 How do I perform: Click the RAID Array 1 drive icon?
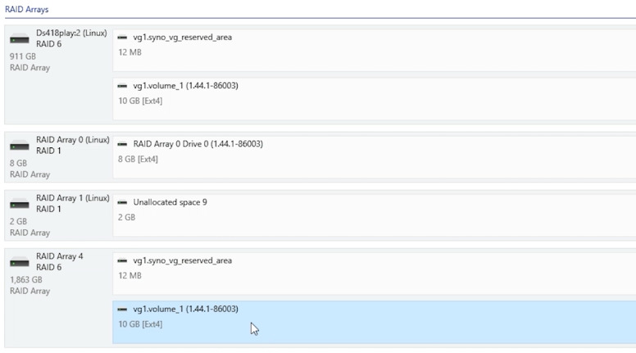click(x=20, y=204)
